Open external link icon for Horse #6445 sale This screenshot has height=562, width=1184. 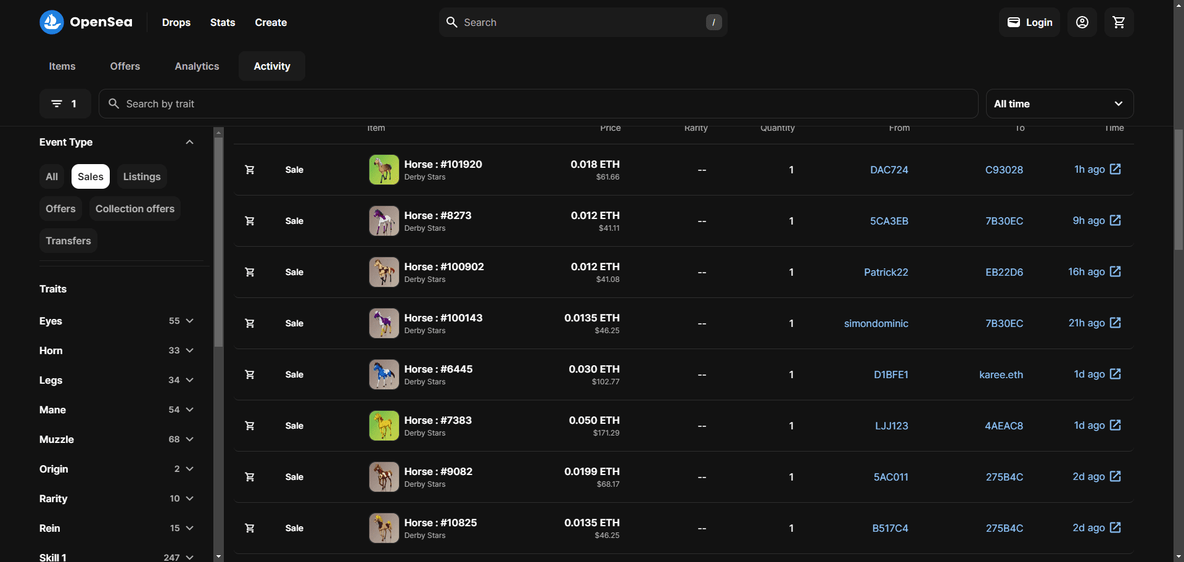coord(1116,374)
